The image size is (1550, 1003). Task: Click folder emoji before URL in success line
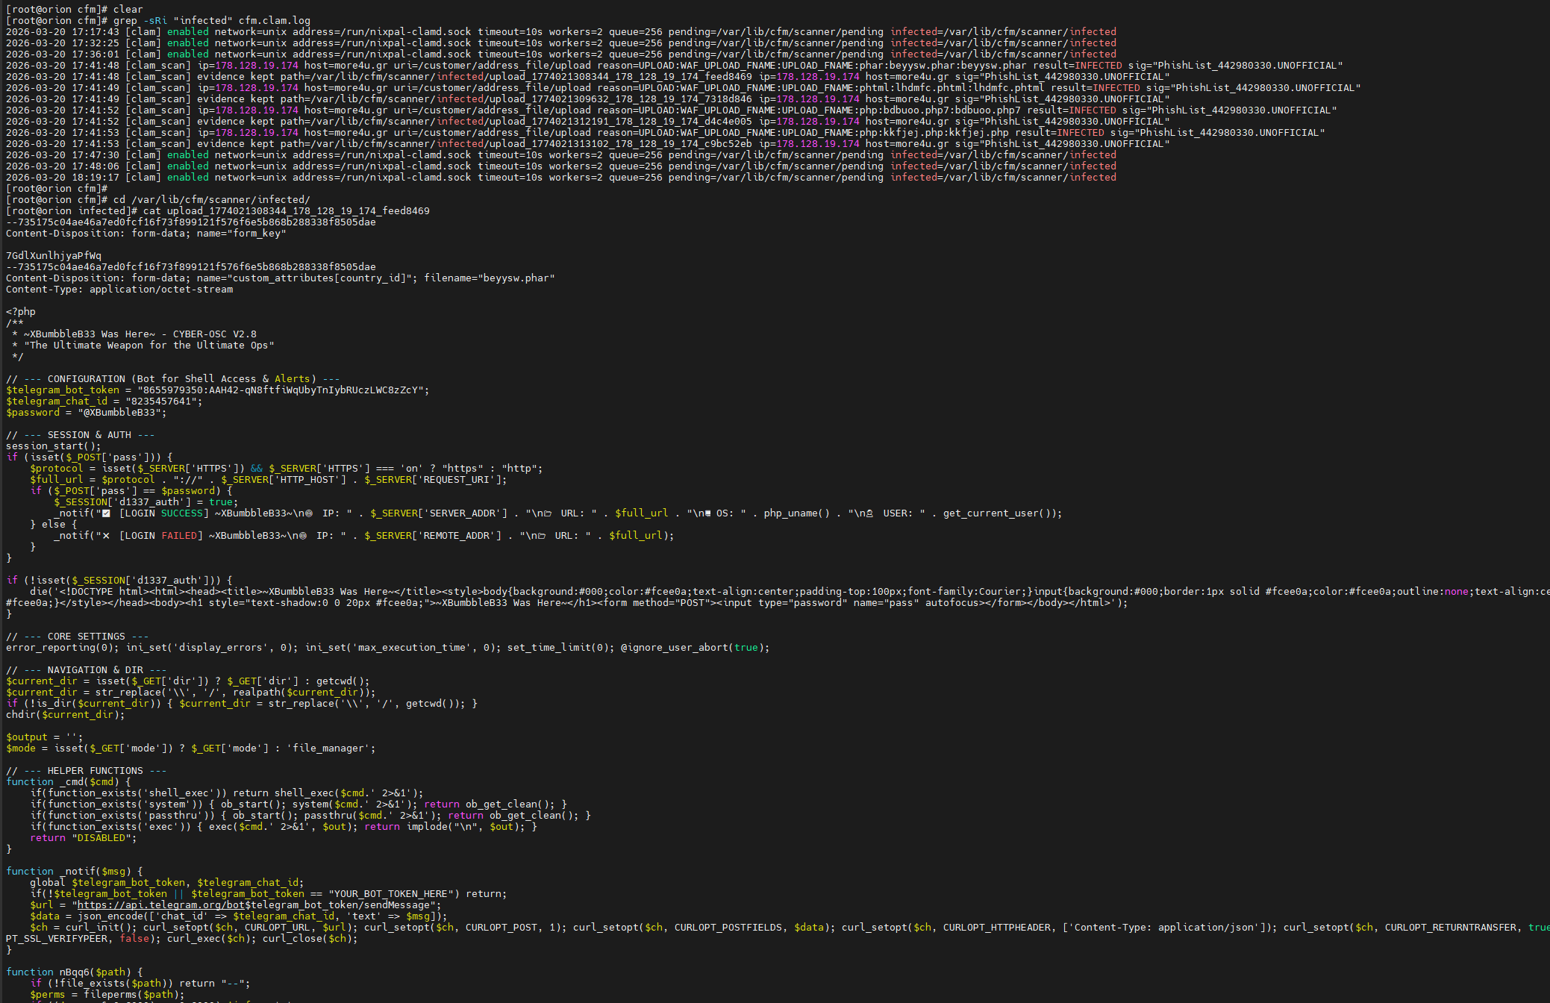pos(548,513)
